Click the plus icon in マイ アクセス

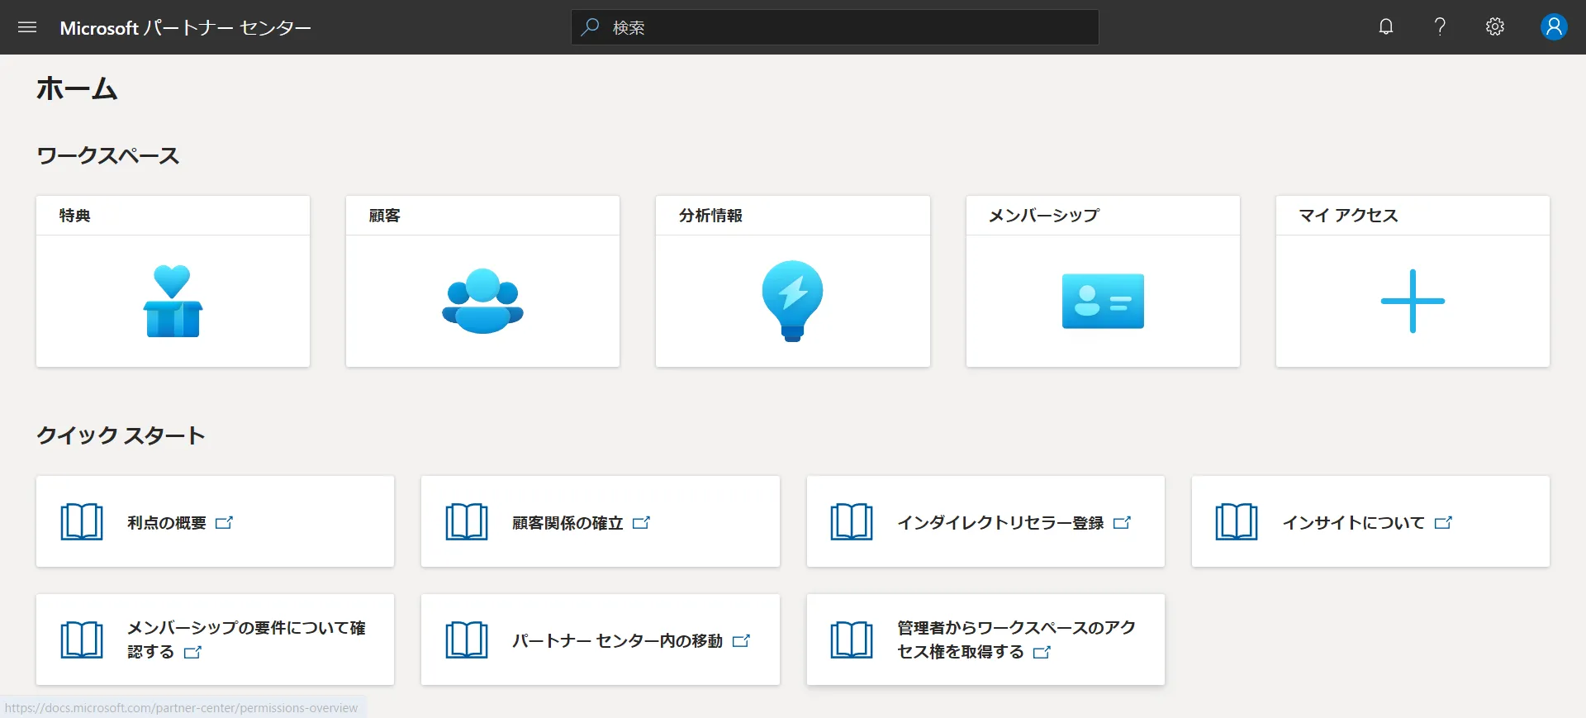[x=1413, y=301]
